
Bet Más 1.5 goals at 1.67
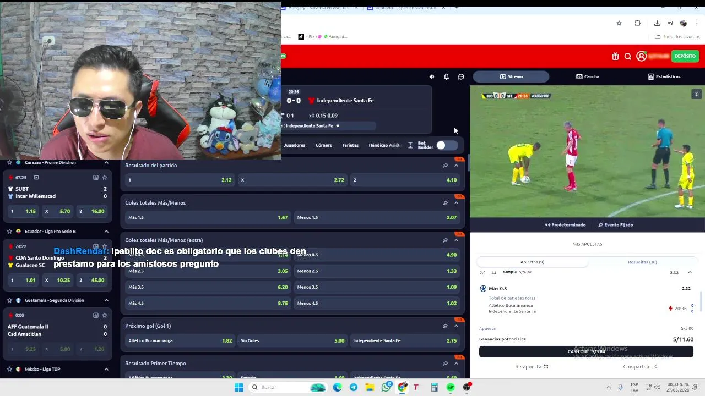208,217
